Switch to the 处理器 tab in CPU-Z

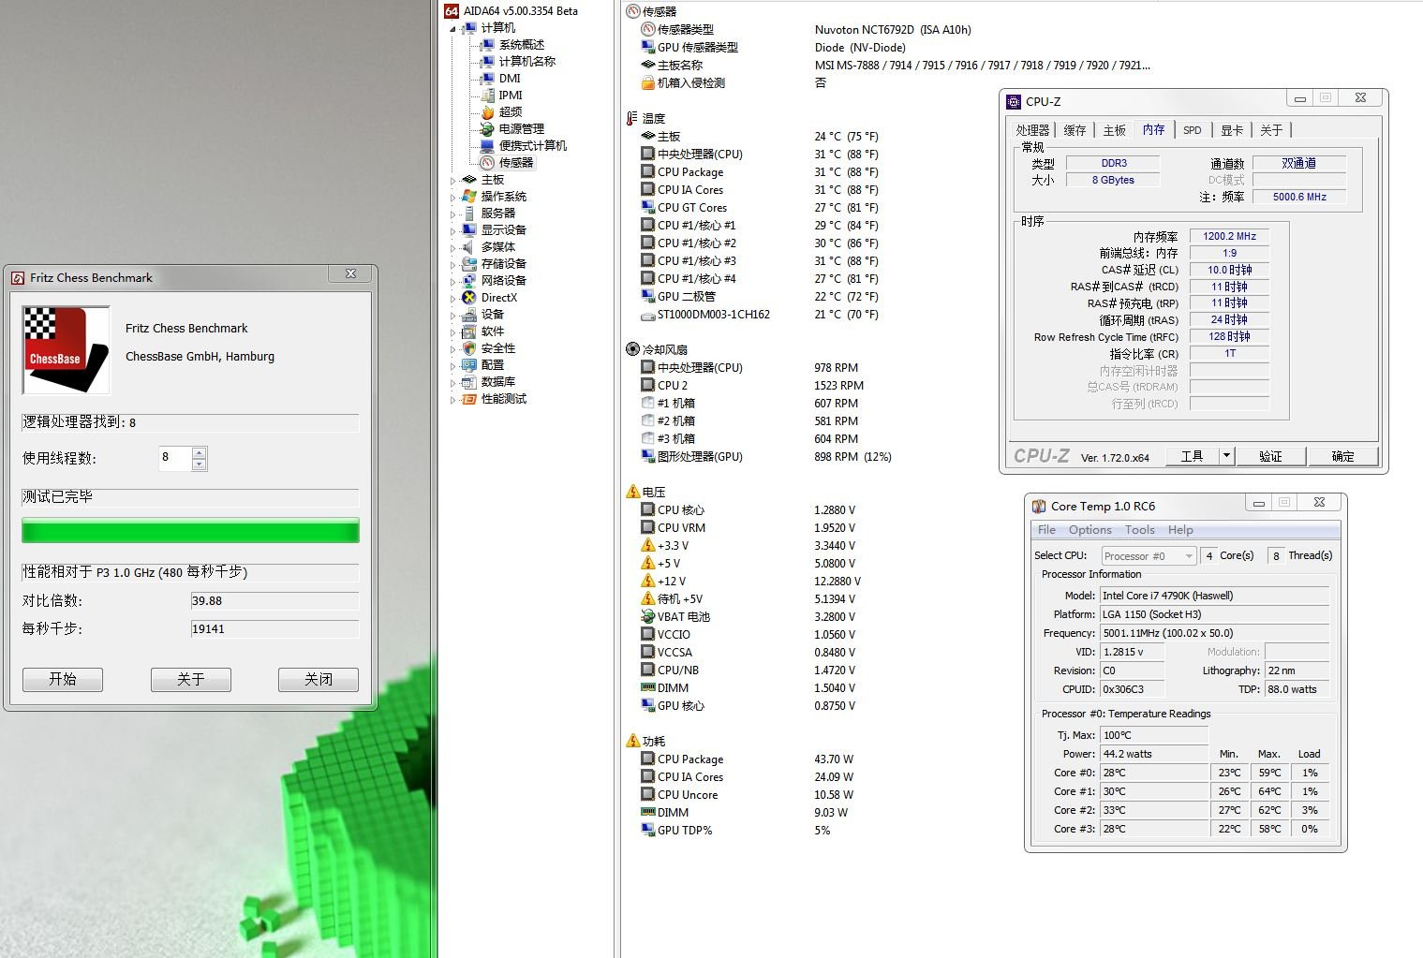[x=1032, y=130]
